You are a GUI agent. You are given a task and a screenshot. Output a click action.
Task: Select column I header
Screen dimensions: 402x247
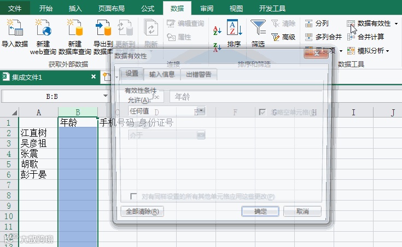tap(353, 112)
